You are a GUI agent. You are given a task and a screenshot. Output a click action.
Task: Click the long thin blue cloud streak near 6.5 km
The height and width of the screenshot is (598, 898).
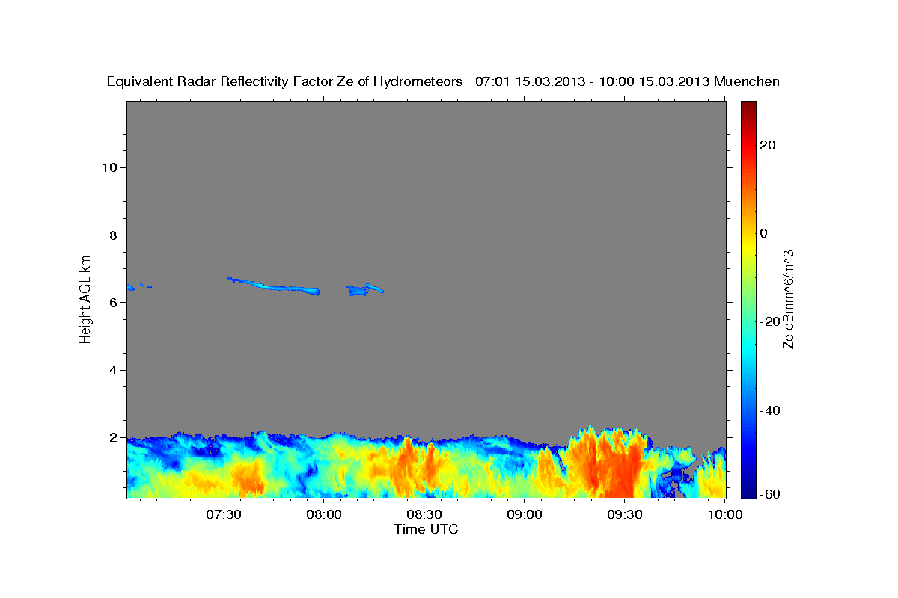pyautogui.click(x=273, y=286)
